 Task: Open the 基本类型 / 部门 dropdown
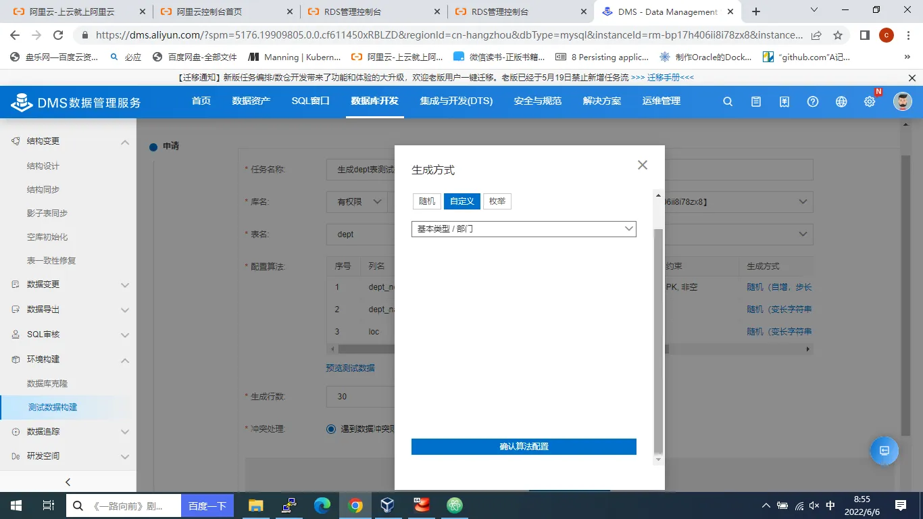click(524, 229)
